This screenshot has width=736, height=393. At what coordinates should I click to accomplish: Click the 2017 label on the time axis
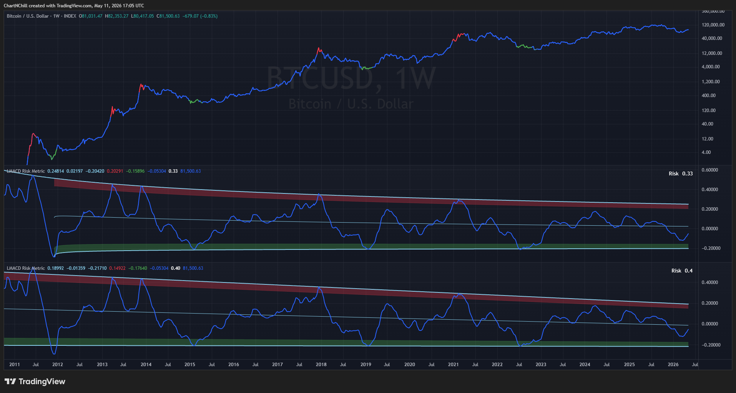277,365
